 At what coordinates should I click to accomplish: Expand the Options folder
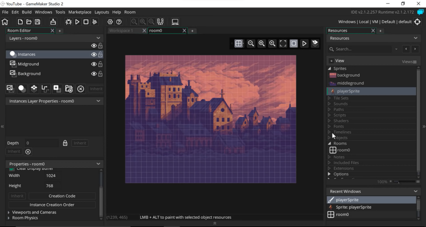click(329, 174)
